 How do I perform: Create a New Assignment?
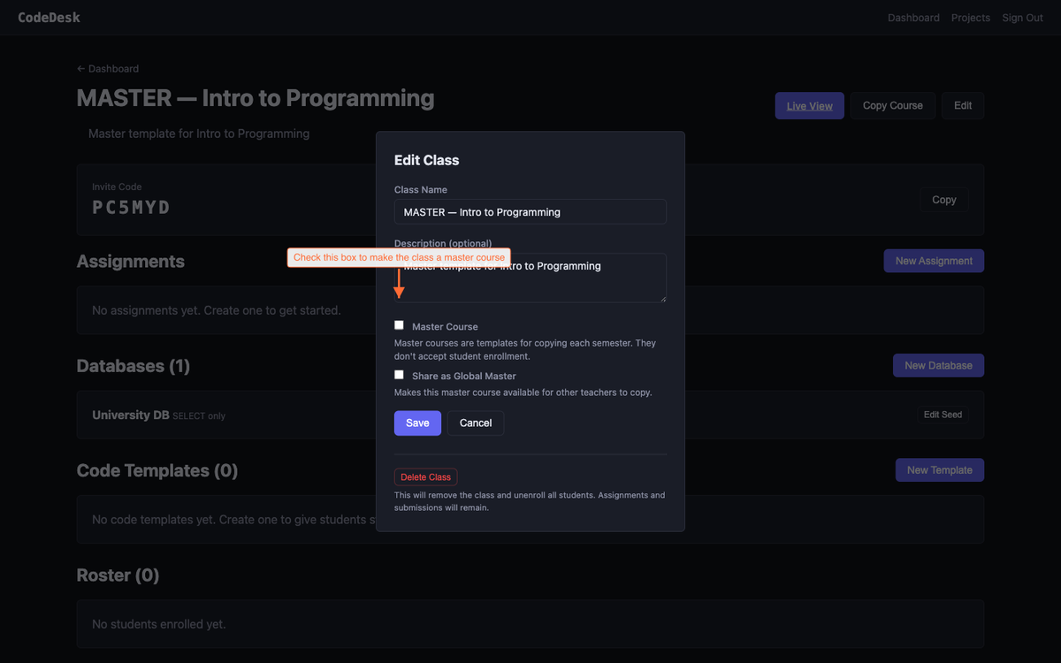[933, 261]
